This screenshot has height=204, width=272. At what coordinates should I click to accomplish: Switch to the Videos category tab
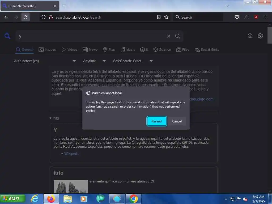[x=70, y=50]
